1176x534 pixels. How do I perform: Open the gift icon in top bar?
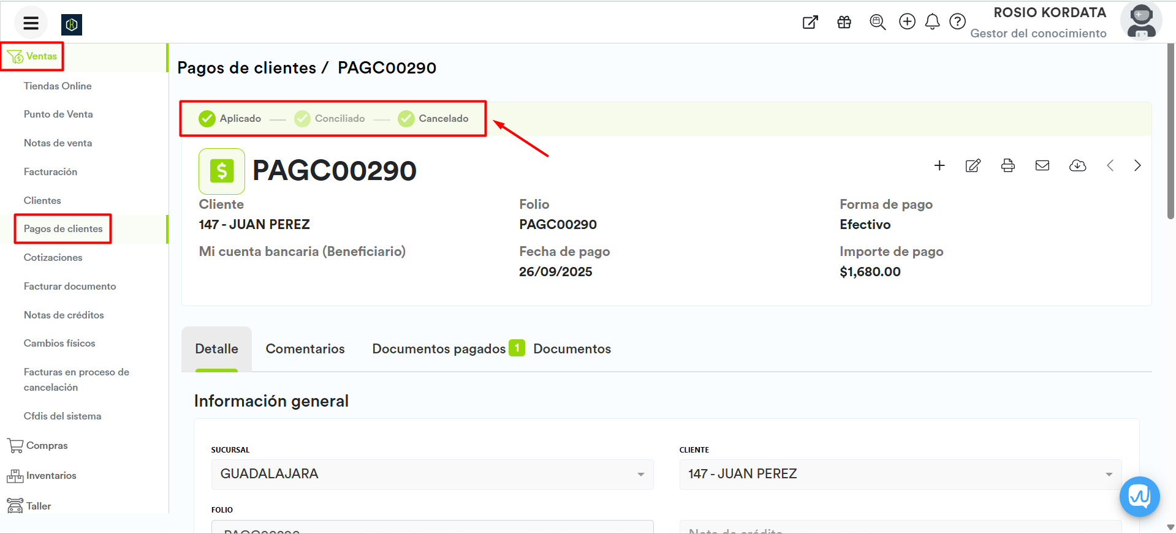coord(844,23)
